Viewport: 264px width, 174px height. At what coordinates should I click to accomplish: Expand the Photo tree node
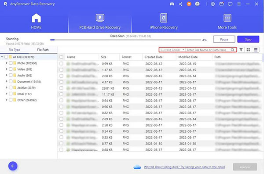click(x=7, y=63)
